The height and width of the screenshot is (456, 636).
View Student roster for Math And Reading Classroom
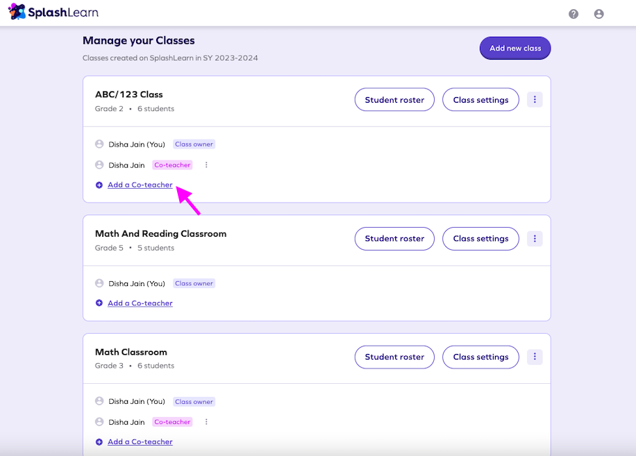coord(394,239)
